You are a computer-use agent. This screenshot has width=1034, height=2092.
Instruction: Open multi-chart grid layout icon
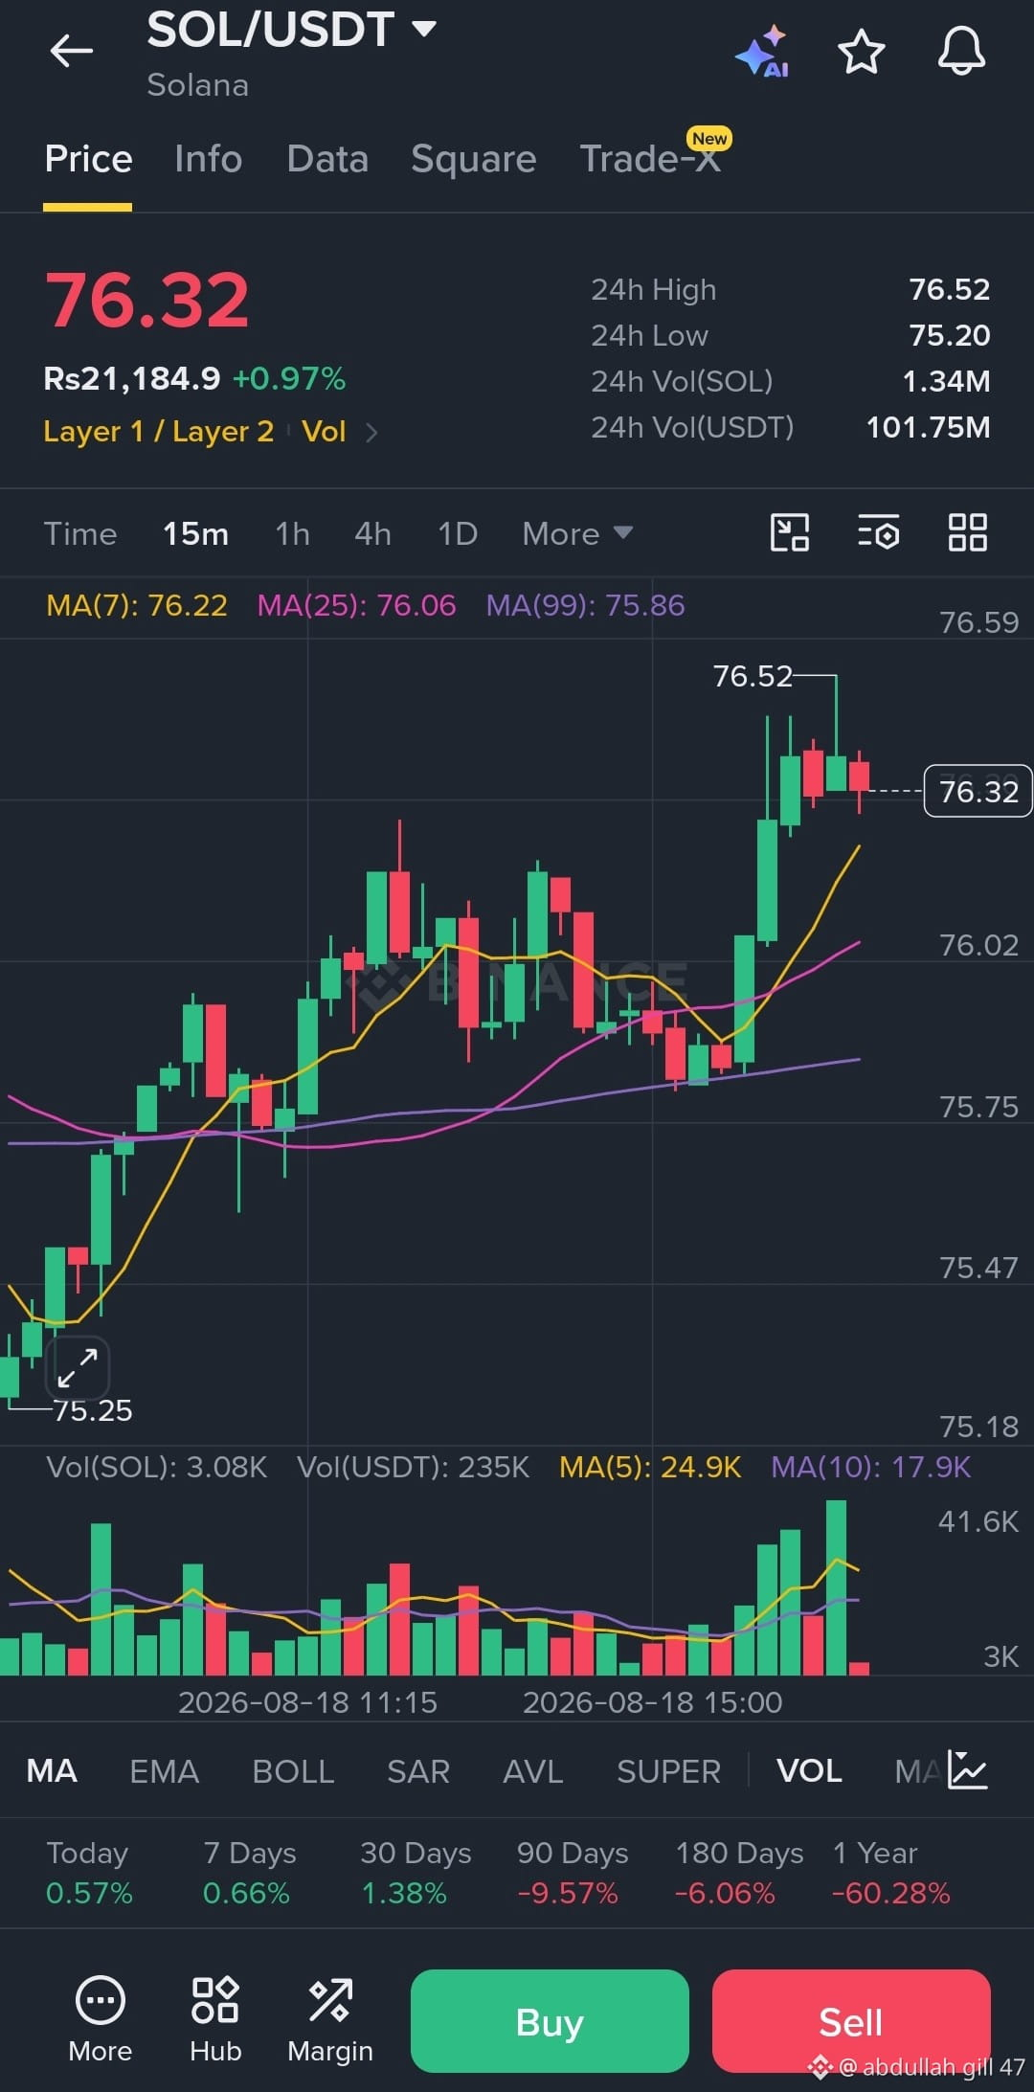tap(967, 532)
